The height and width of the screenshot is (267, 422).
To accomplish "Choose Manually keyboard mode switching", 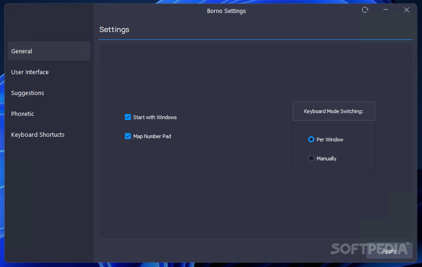I will tap(311, 159).
